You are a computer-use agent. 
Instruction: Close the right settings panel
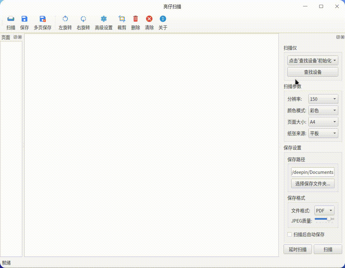point(342,37)
